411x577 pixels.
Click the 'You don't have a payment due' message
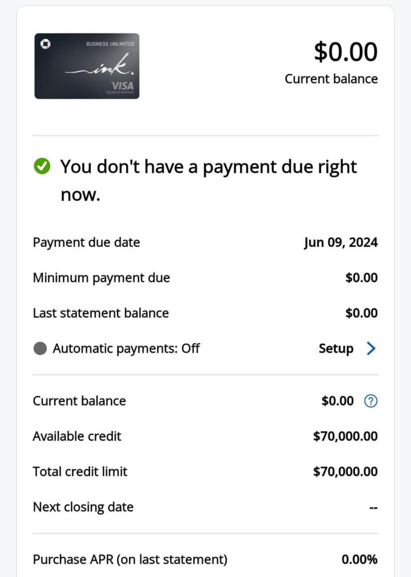click(x=208, y=167)
